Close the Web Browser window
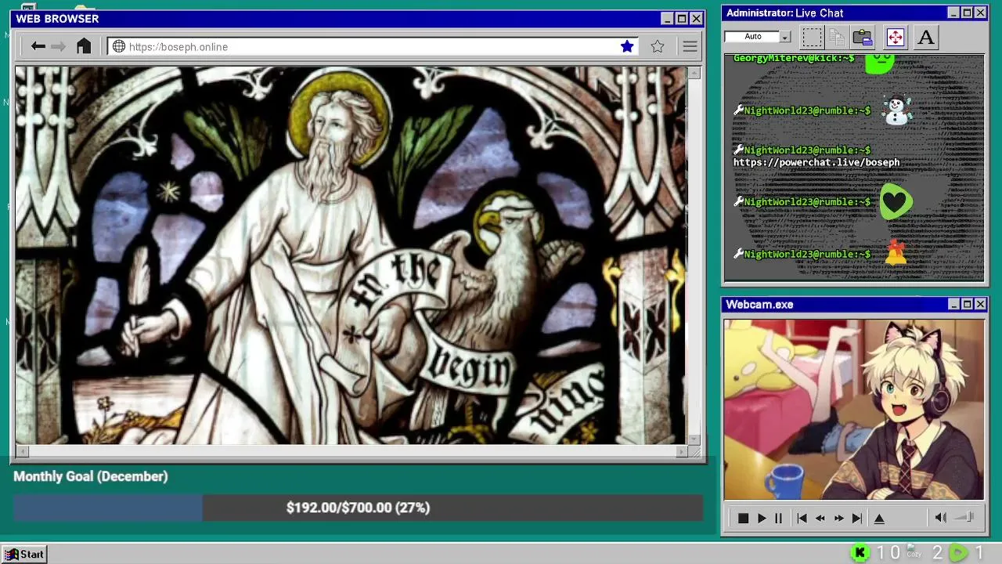The width and height of the screenshot is (1002, 564). pyautogui.click(x=696, y=19)
